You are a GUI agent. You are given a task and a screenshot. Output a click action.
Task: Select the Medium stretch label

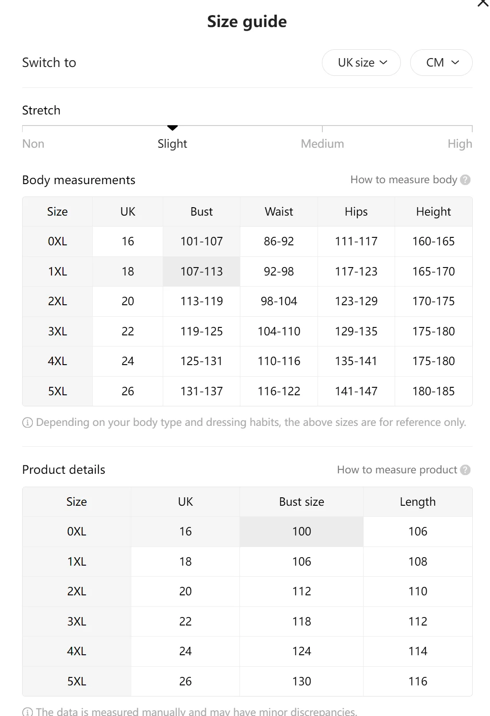(322, 144)
